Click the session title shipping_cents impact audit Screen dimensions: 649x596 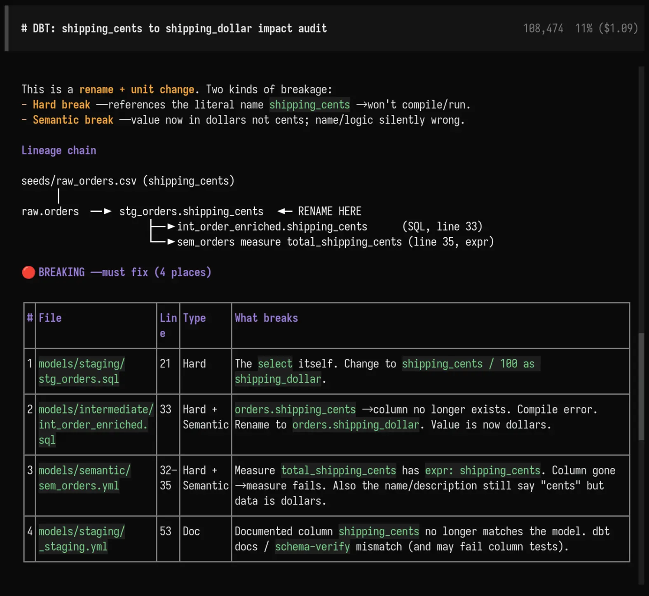[174, 28]
